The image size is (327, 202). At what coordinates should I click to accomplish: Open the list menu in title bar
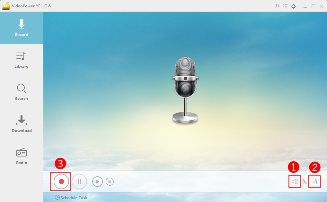click(285, 6)
